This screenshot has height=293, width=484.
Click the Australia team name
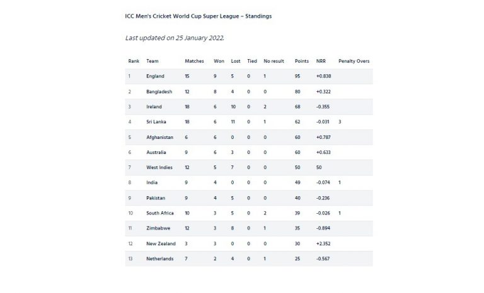coord(156,152)
